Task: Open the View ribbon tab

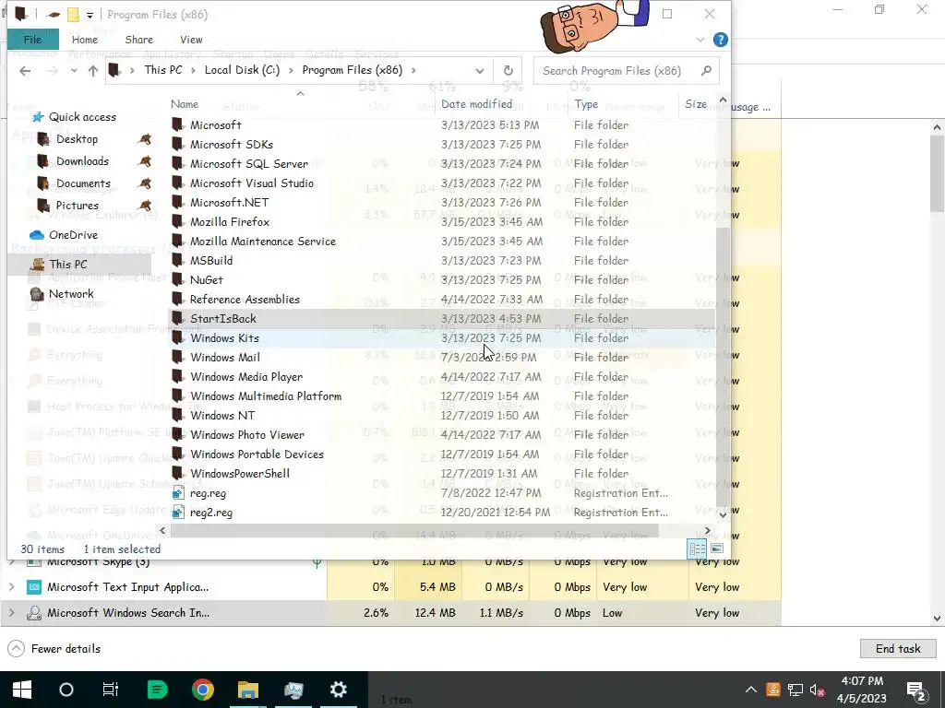Action: (x=191, y=39)
